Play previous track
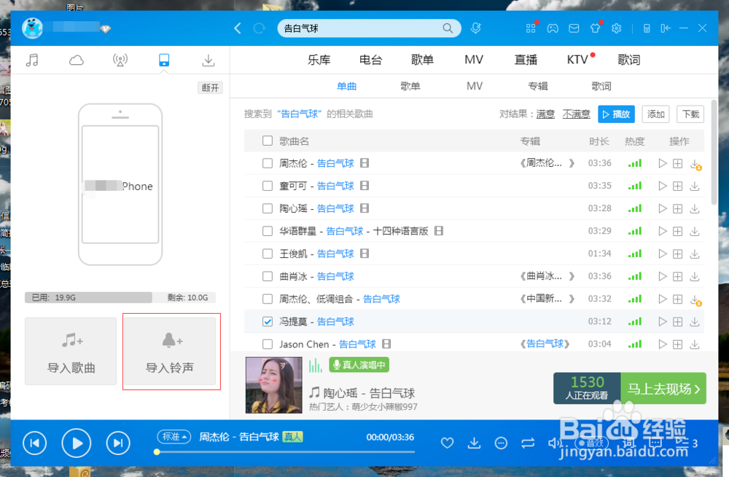This screenshot has height=477, width=729. coord(35,443)
